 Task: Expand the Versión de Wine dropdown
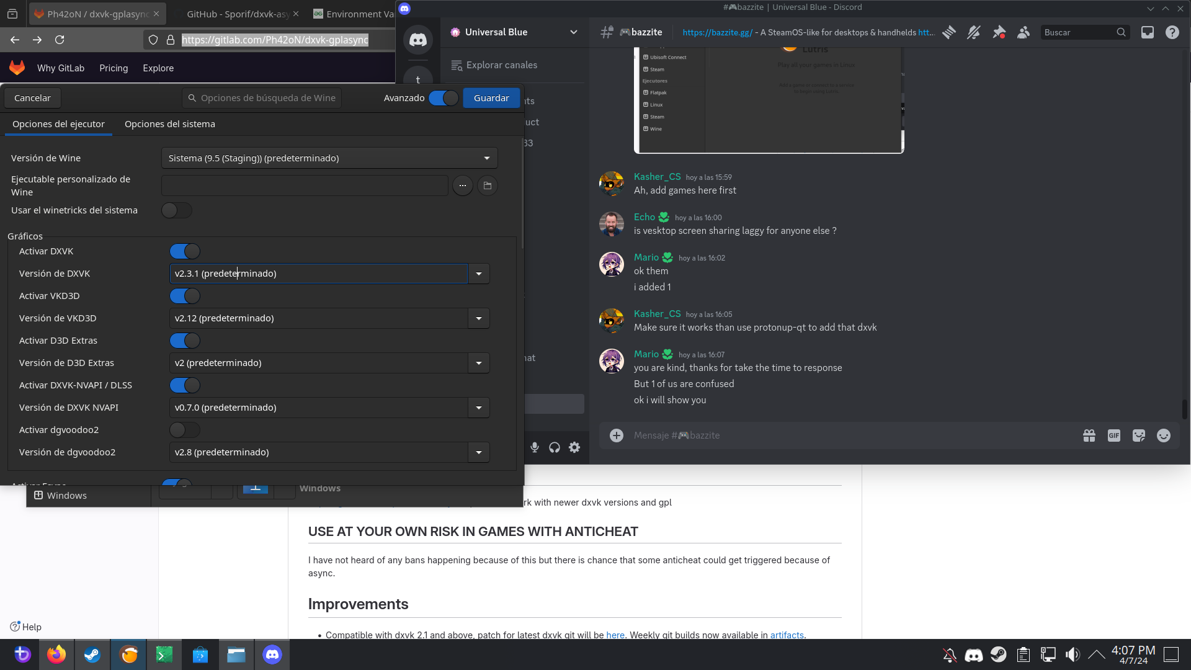click(x=329, y=158)
